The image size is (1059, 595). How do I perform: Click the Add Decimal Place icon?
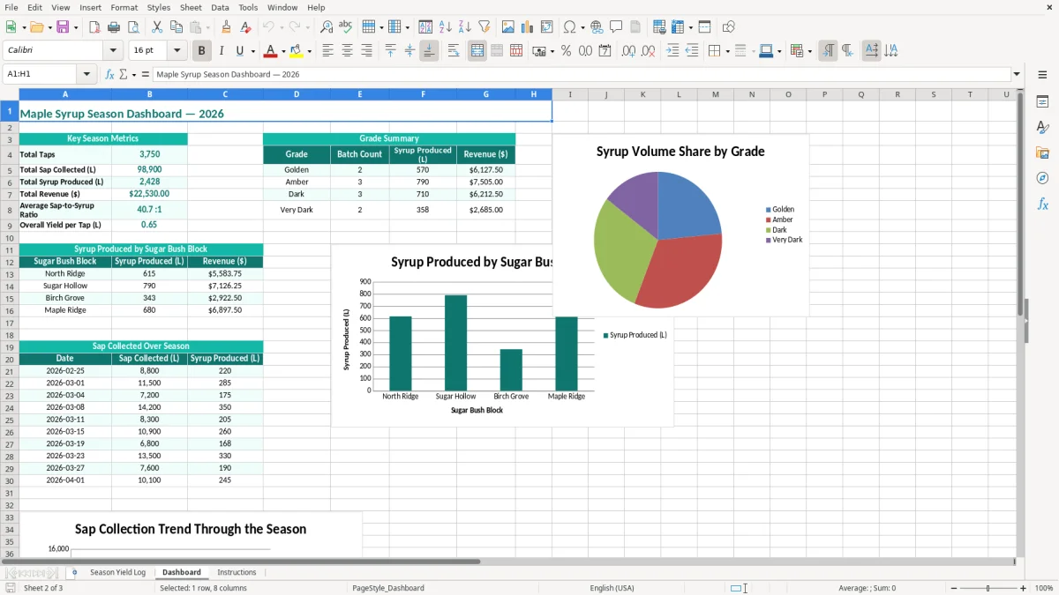click(629, 51)
